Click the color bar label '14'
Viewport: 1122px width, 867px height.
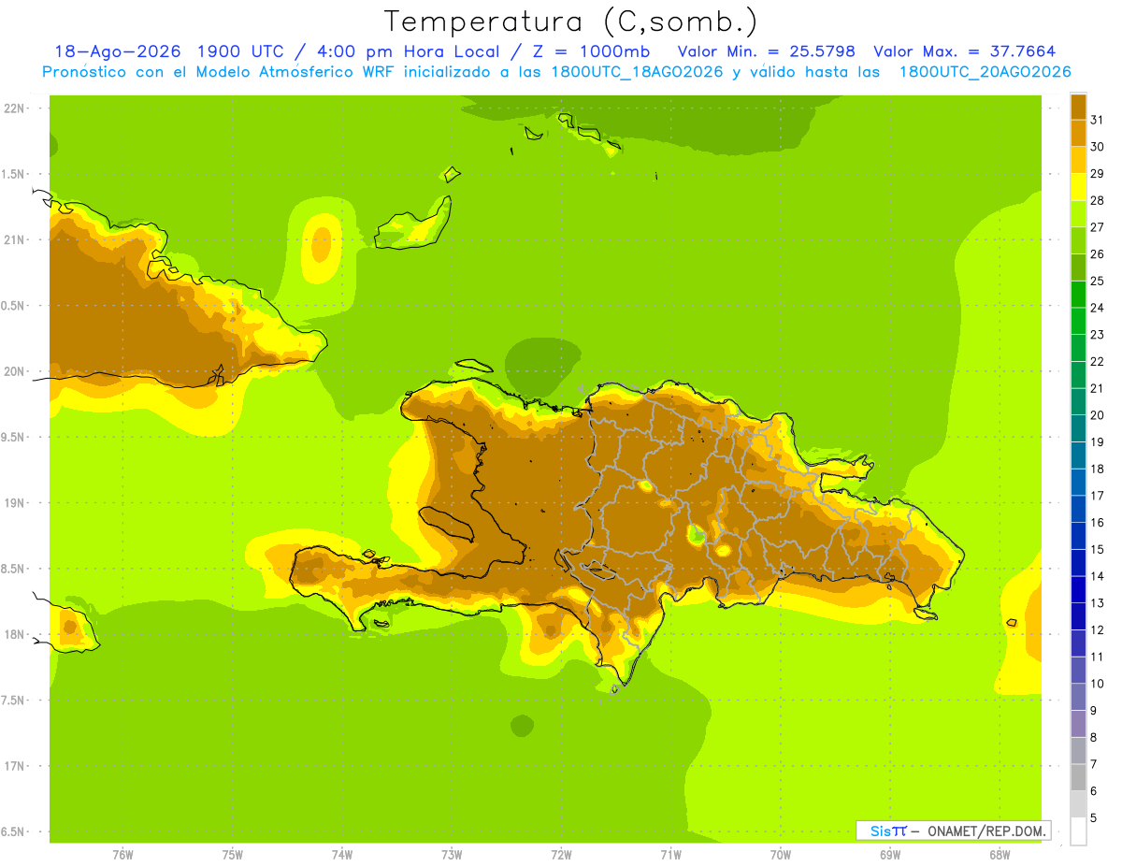tap(1097, 576)
